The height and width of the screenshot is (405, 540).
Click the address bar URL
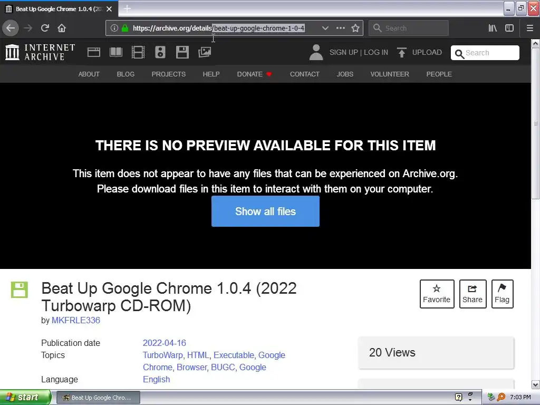coord(218,28)
